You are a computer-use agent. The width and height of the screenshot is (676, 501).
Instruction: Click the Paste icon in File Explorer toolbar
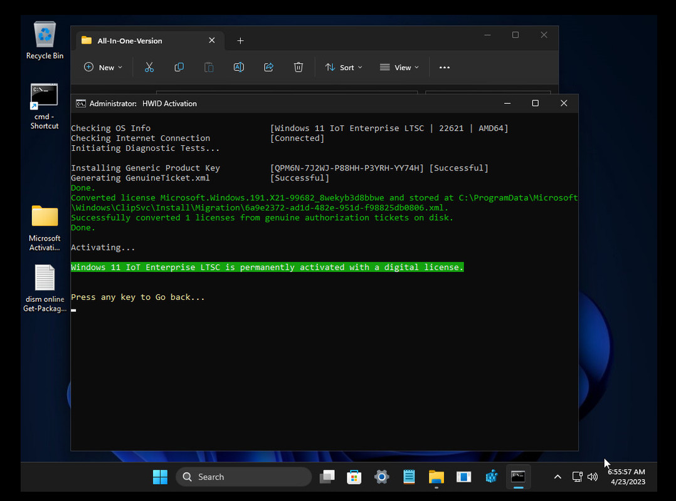pyautogui.click(x=209, y=67)
